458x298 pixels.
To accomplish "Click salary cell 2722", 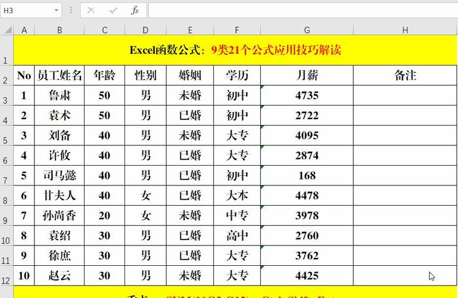I will (x=307, y=116).
